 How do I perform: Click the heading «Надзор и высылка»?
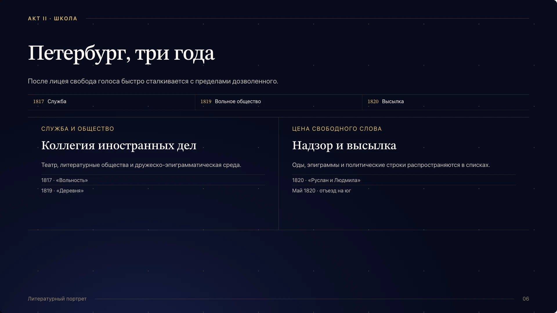tap(344, 145)
